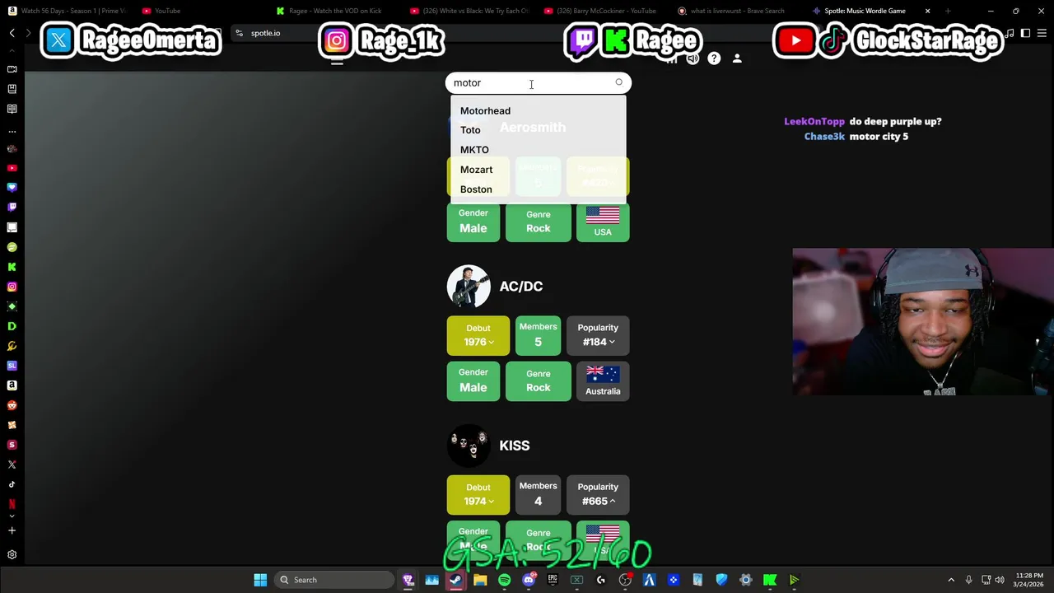Open X (Twitter) from the browser sidebar
The height and width of the screenshot is (593, 1054).
coord(12,465)
